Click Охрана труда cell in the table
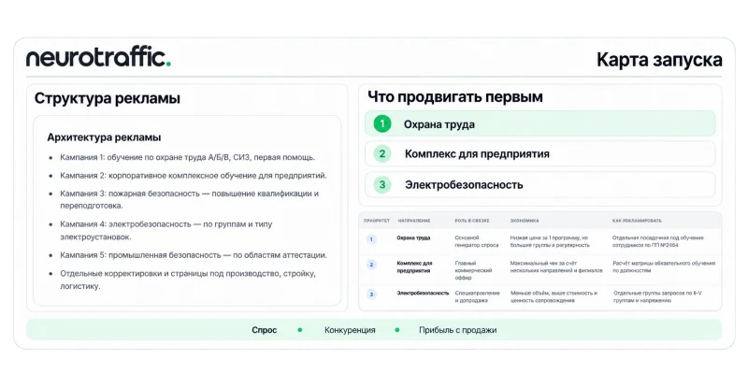Viewport: 748px width, 374px height. tap(413, 237)
